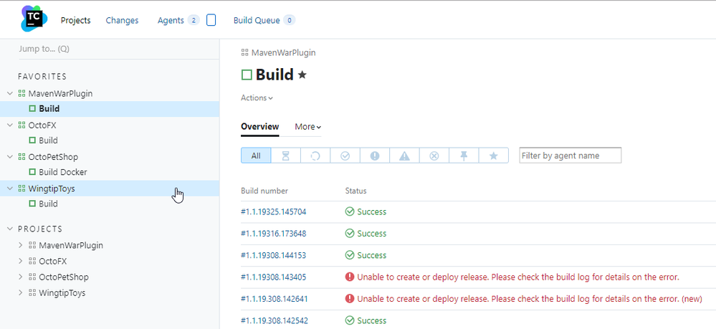Screen dimensions: 716x329
Task: Open Agents in top navigation
Action: (171, 20)
